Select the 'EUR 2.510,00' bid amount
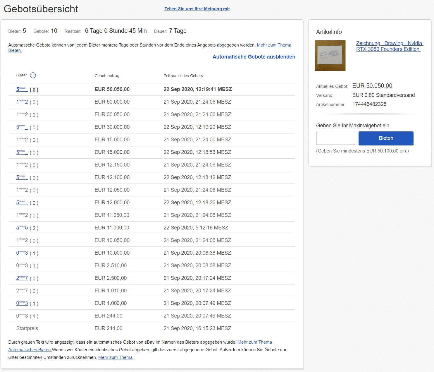The height and width of the screenshot is (372, 434). [x=111, y=265]
